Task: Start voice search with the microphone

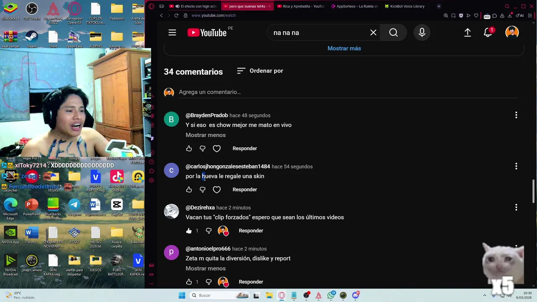Action: point(422,32)
